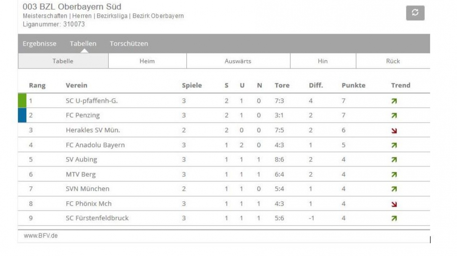Show the Heim table view

147,61
